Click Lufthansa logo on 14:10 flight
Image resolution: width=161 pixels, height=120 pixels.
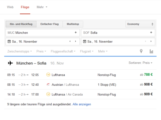[48, 94]
